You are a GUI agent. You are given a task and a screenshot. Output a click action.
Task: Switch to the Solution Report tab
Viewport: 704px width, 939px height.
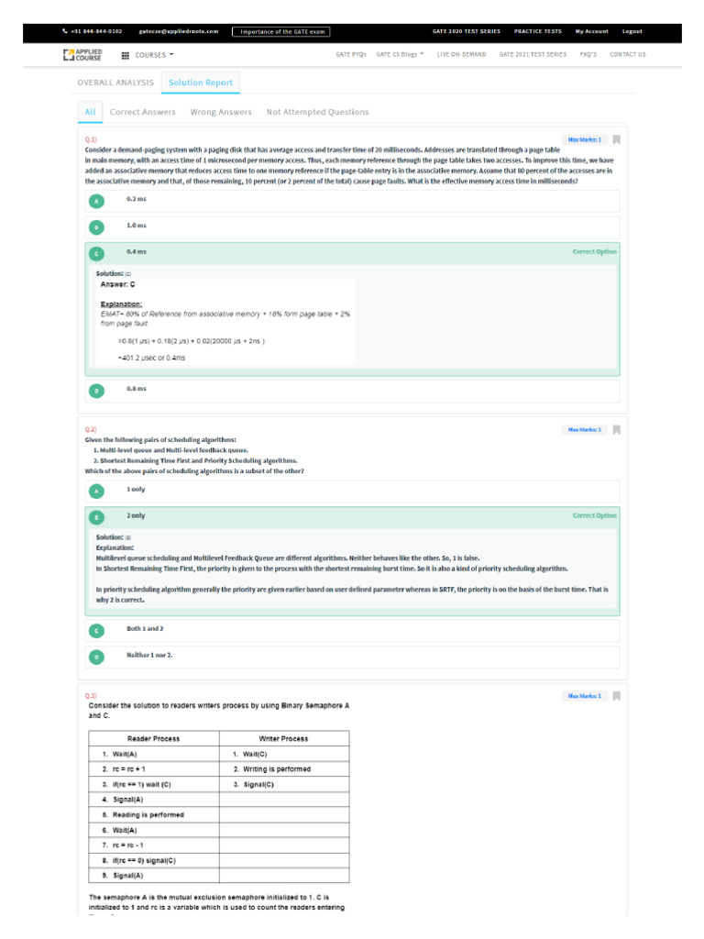pyautogui.click(x=201, y=83)
